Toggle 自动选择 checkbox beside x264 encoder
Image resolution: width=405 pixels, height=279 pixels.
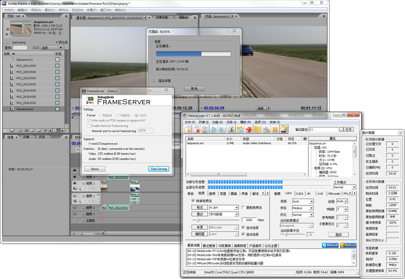click(x=243, y=234)
